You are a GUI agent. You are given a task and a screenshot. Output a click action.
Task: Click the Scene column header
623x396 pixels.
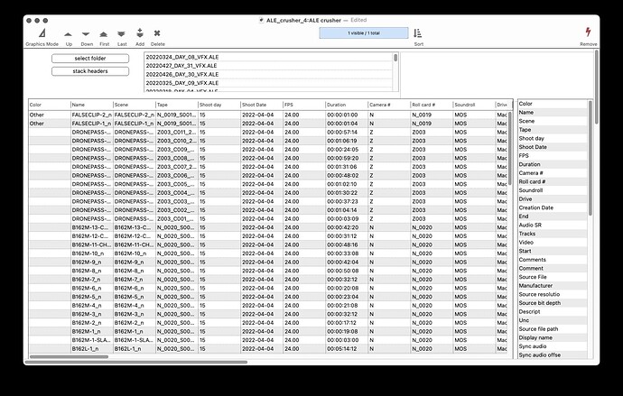pos(135,105)
